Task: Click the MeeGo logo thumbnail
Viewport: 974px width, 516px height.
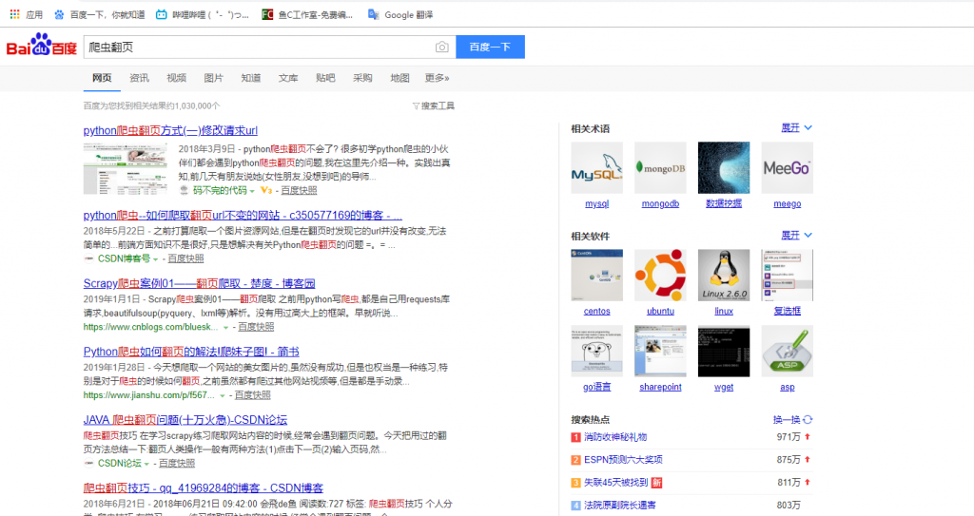Action: tap(788, 168)
